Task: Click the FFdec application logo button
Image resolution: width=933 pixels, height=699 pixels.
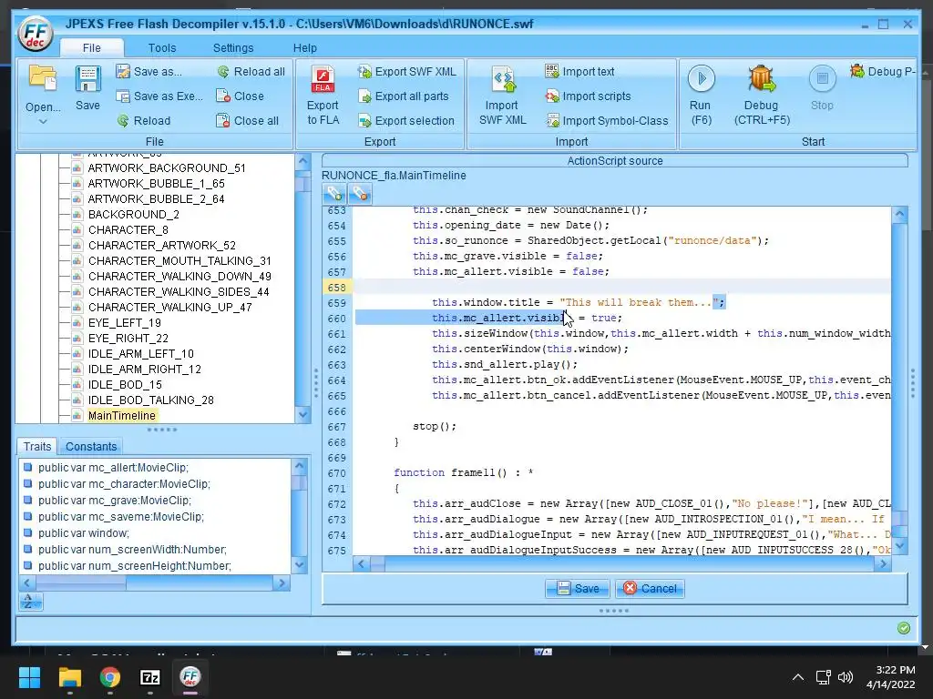Action: [x=36, y=34]
